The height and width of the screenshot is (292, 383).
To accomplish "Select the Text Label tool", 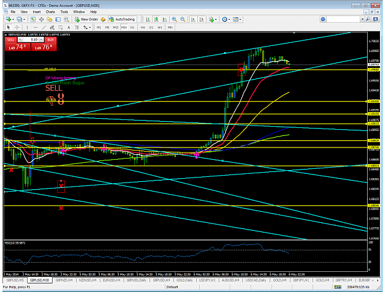I will (77, 28).
